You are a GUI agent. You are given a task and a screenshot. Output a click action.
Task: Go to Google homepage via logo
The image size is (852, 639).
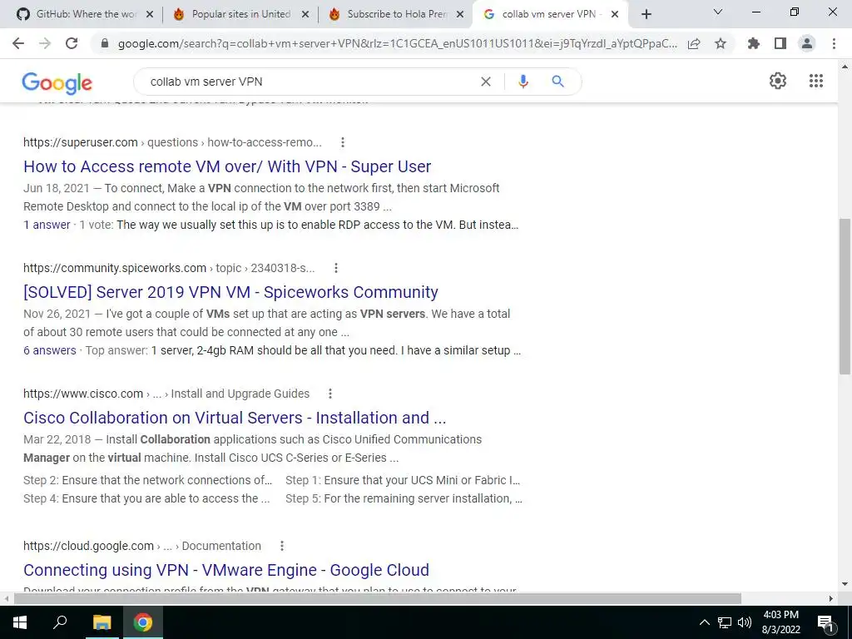point(57,82)
